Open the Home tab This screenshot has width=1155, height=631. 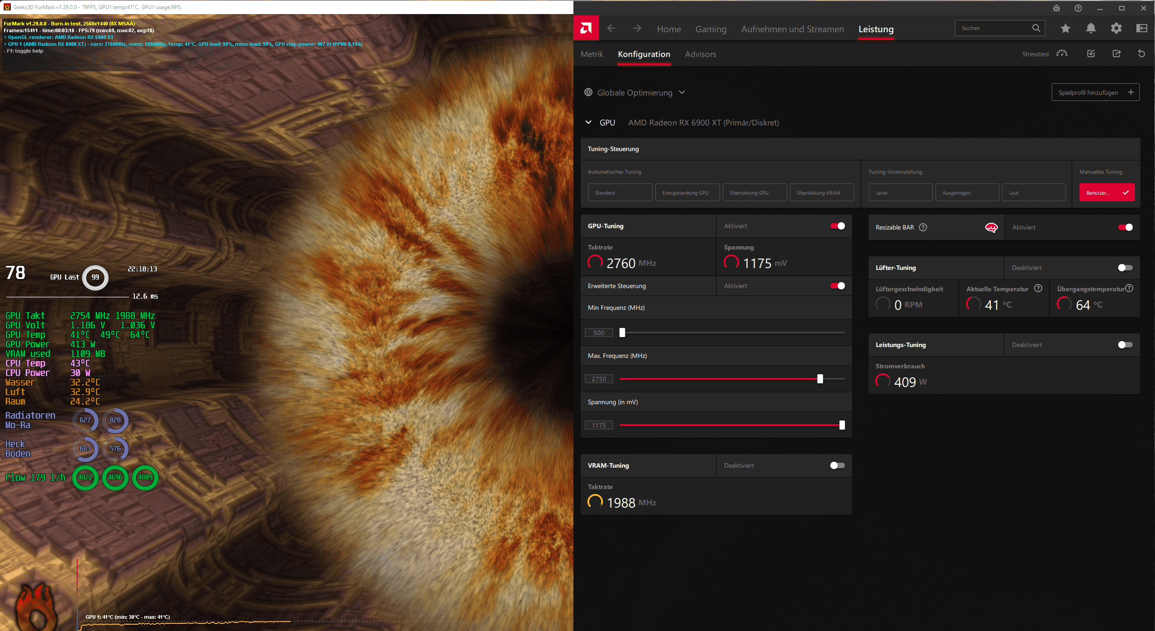[669, 29]
